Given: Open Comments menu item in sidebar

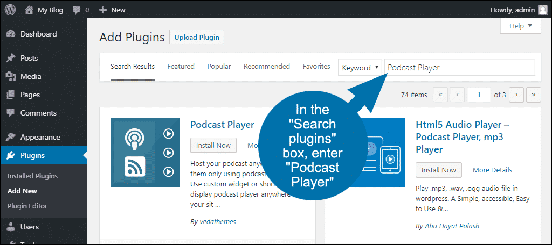Looking at the screenshot, I should pos(44,113).
